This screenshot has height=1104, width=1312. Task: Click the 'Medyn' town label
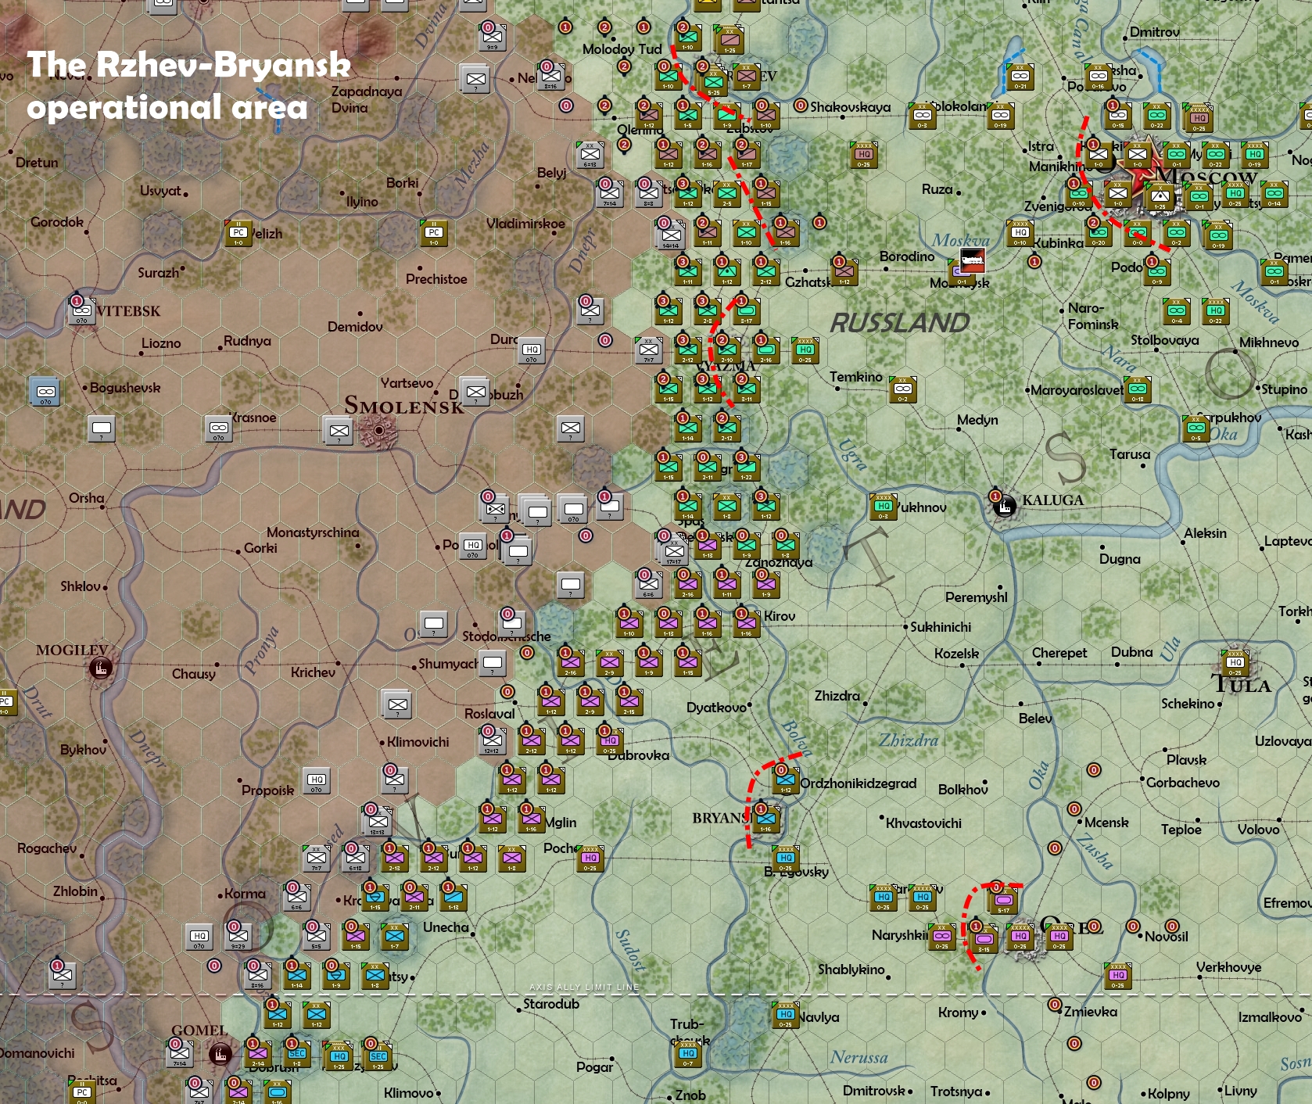coord(977,420)
